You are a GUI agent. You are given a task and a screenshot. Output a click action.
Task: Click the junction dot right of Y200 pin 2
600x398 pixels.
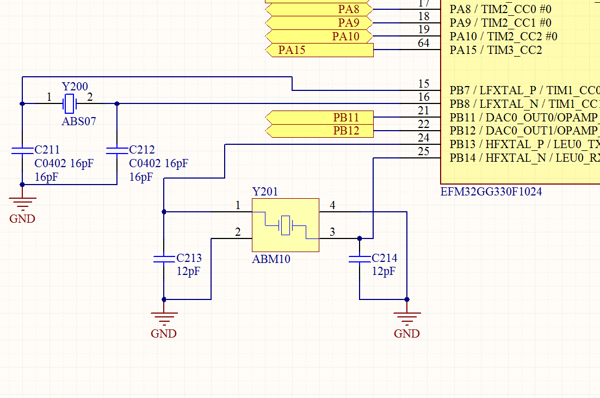[117, 104]
